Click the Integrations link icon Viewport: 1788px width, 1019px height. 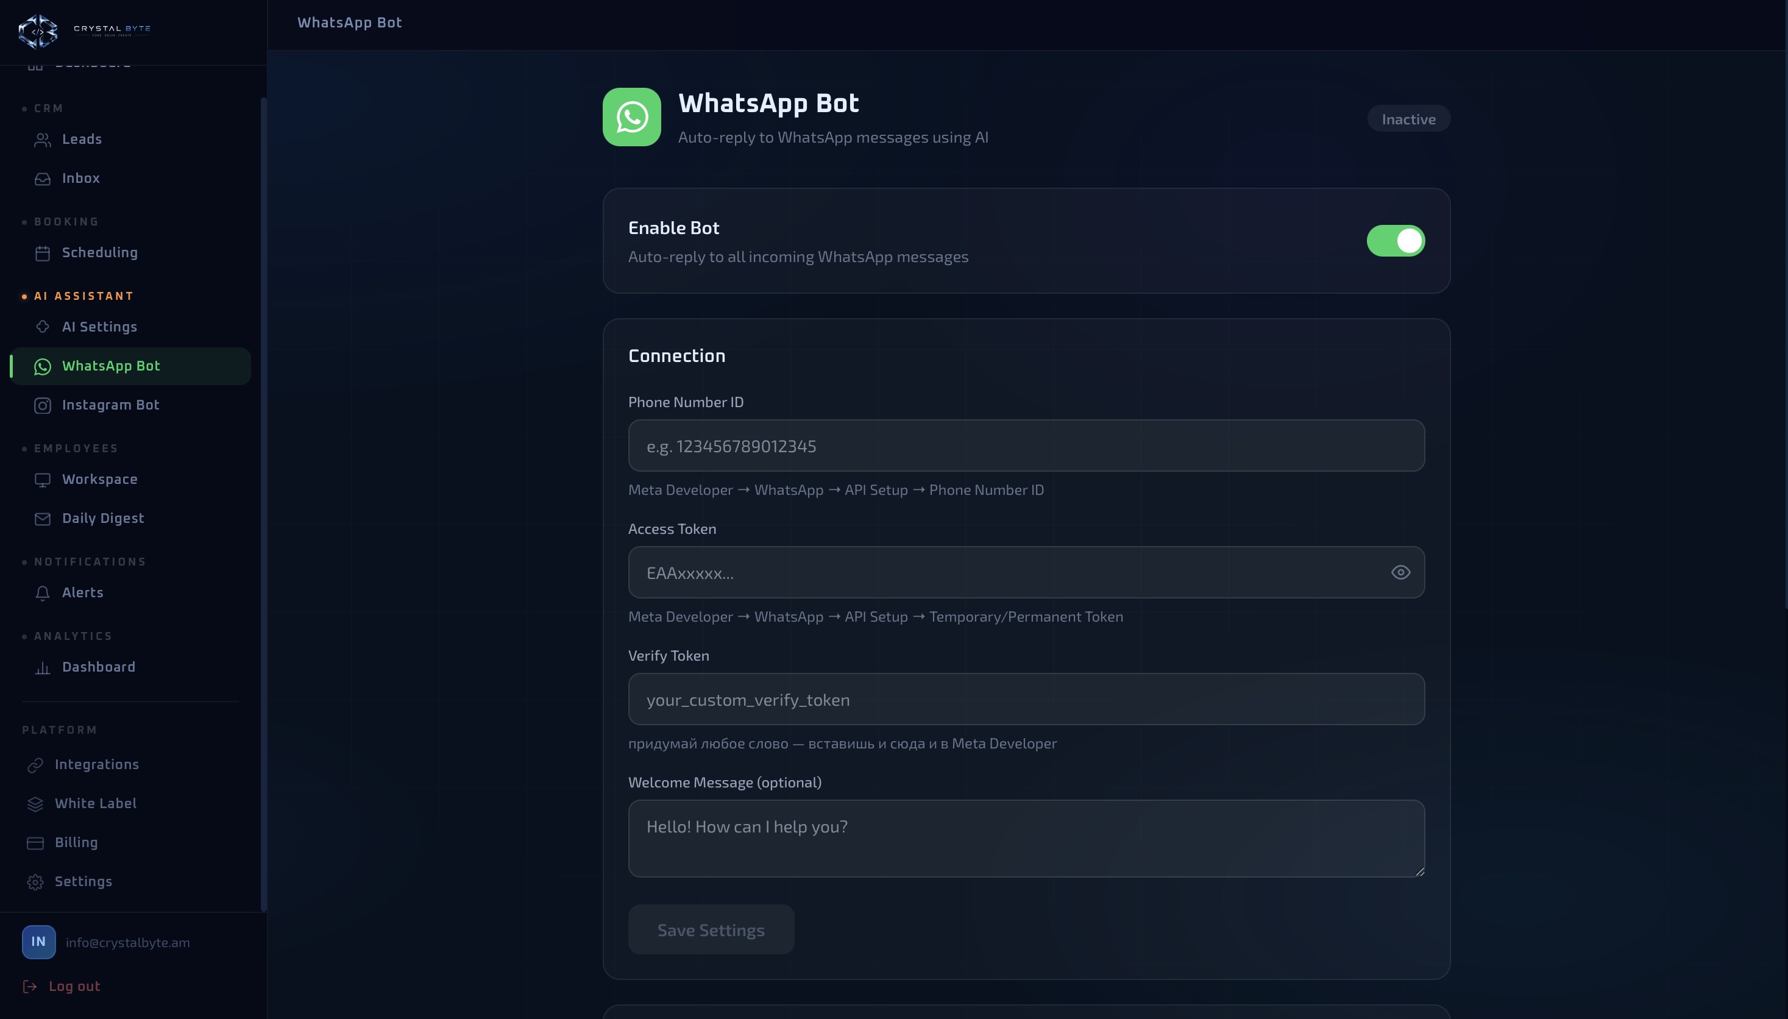coord(35,765)
